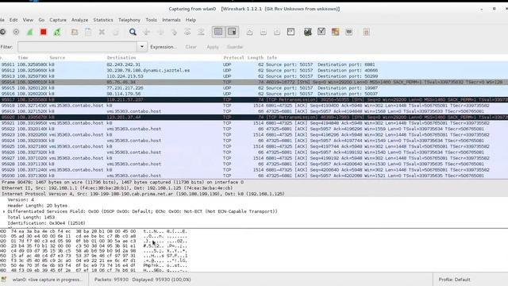
Task: Sort packets by Time column header
Action: tap(23, 57)
